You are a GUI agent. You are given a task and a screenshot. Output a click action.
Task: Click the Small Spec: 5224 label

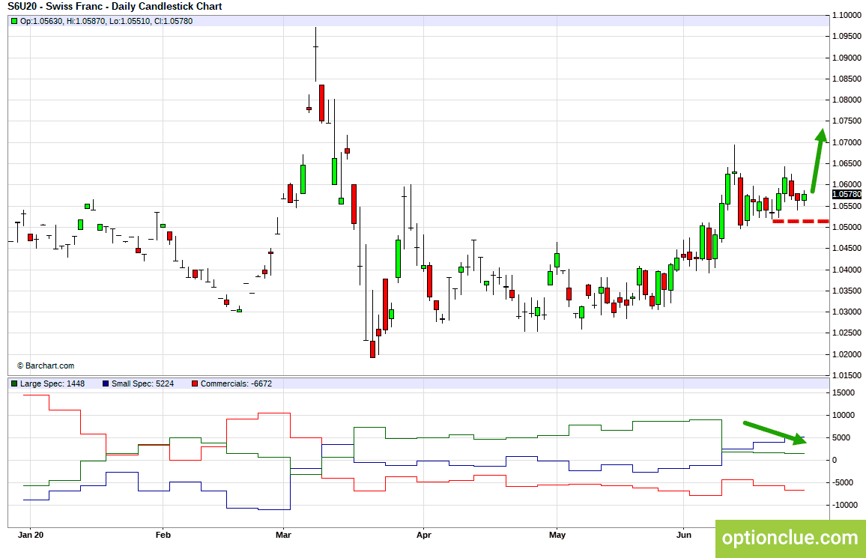[142, 383]
